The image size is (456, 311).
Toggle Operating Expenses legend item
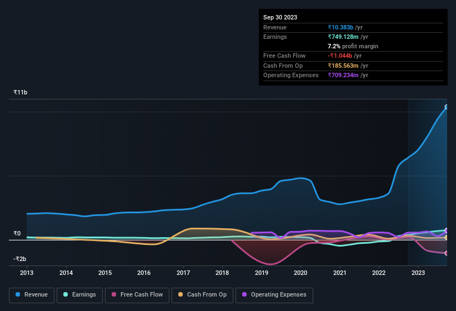coord(274,295)
